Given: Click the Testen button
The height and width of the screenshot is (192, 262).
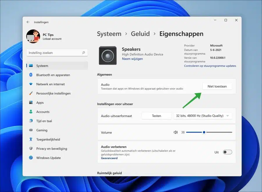Looking at the screenshot, I should coord(156,116).
